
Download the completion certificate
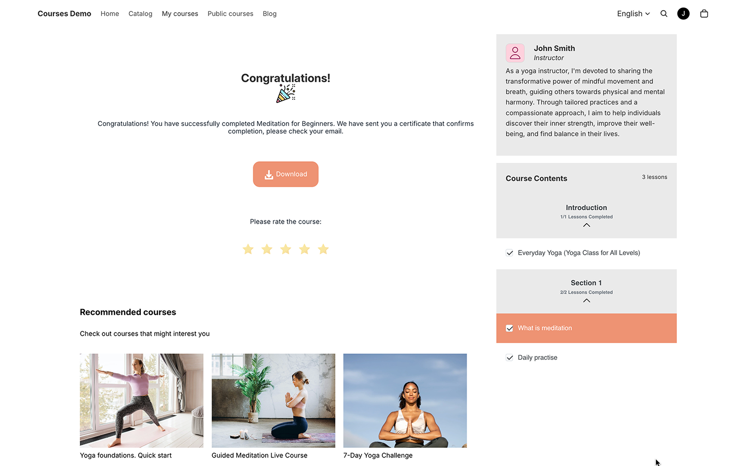click(286, 174)
